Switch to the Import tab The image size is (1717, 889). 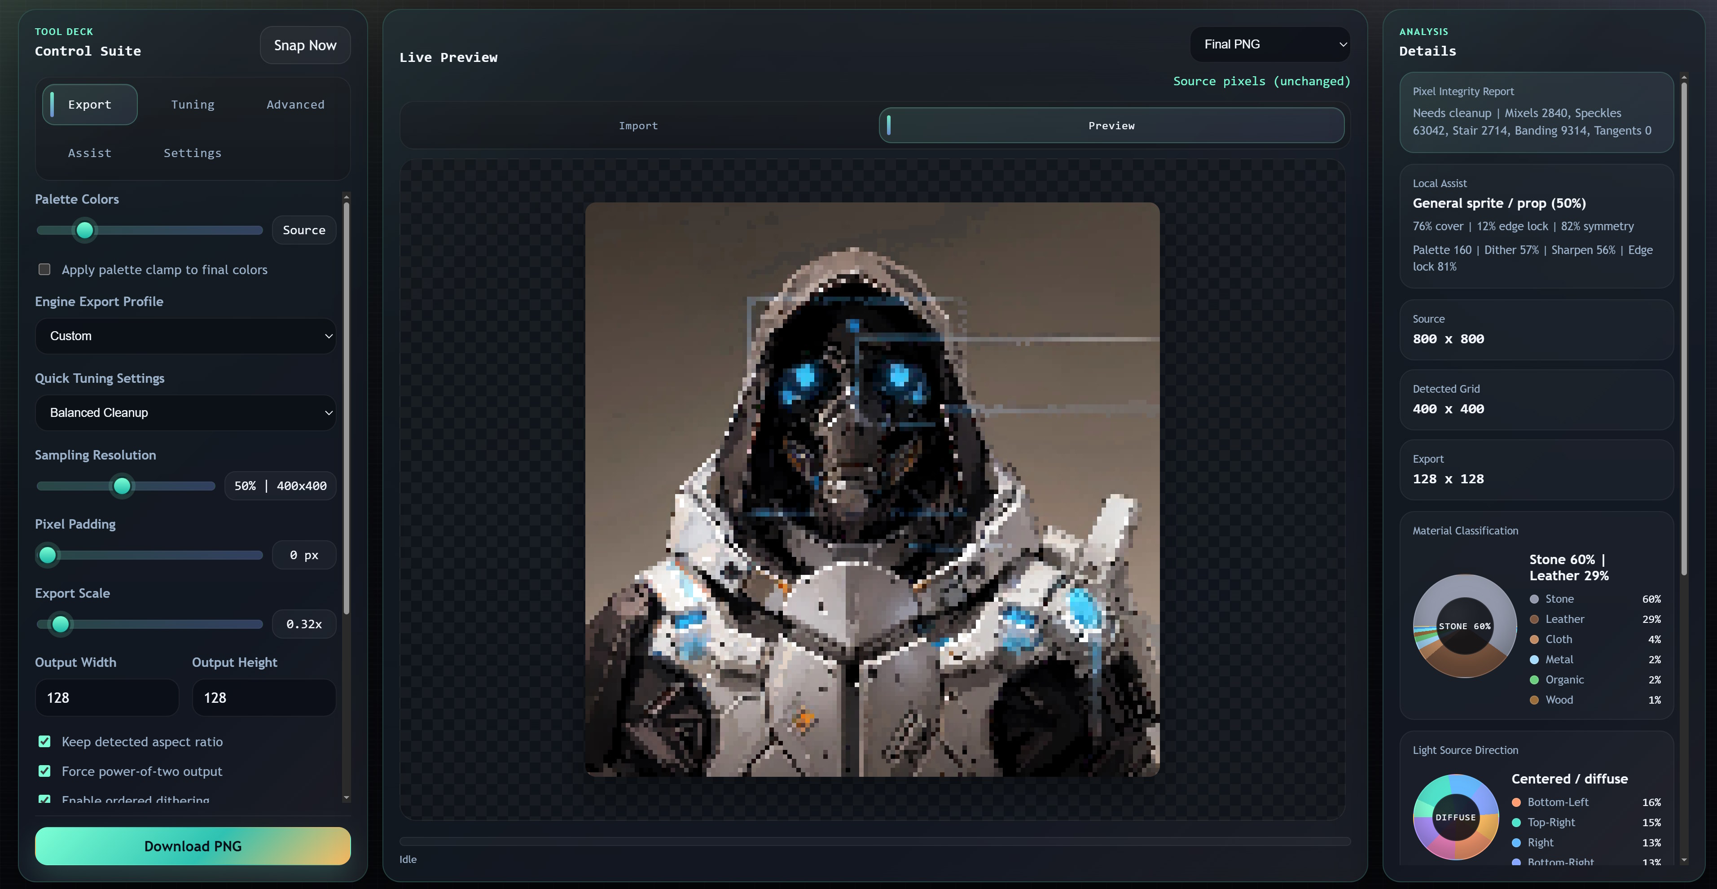(638, 125)
